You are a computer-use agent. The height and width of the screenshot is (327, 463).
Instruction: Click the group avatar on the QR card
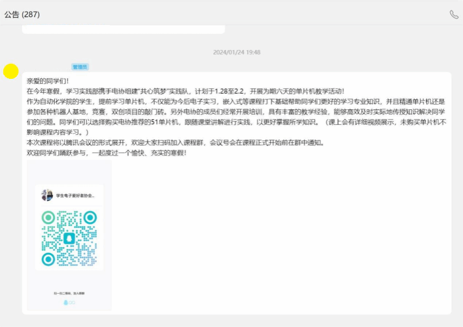(47, 195)
